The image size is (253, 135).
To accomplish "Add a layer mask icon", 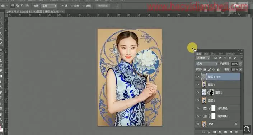I will click(215, 132).
